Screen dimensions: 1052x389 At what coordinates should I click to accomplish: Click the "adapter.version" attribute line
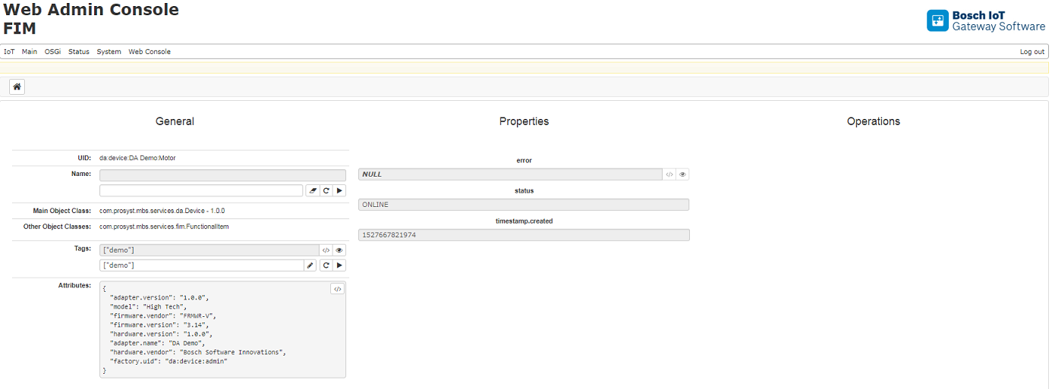159,297
